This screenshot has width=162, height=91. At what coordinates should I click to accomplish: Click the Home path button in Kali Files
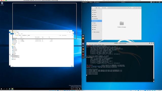[x=98, y=8]
